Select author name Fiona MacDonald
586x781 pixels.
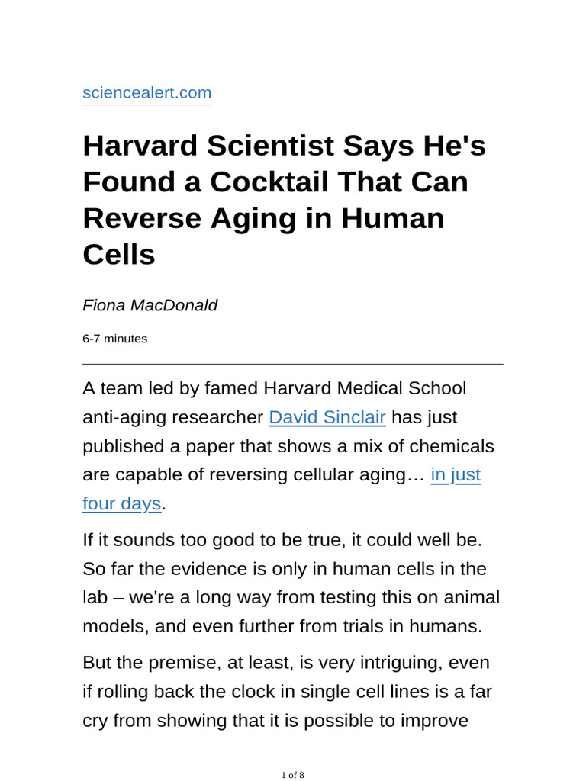pos(150,306)
